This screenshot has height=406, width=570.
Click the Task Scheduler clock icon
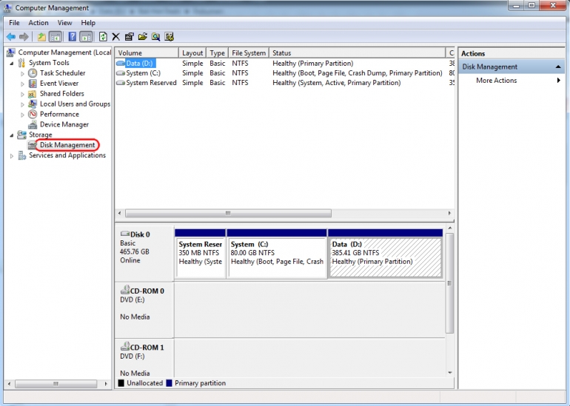pyautogui.click(x=33, y=73)
